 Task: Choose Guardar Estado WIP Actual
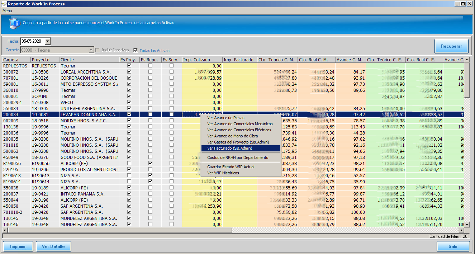coord(231,167)
